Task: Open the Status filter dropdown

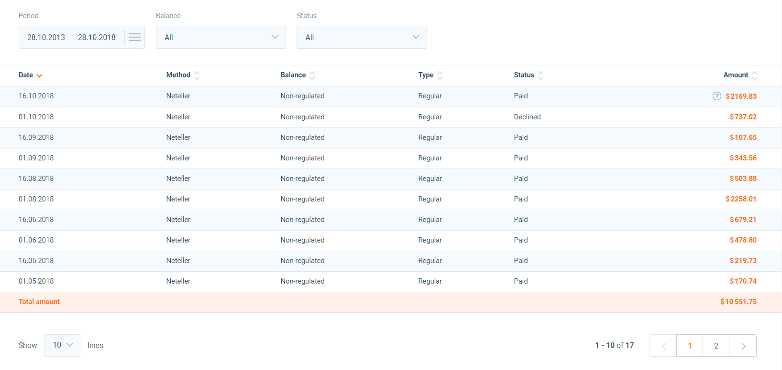Action: (x=362, y=37)
